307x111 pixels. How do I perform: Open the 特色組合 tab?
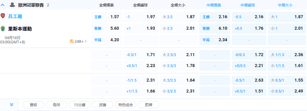[125, 105]
